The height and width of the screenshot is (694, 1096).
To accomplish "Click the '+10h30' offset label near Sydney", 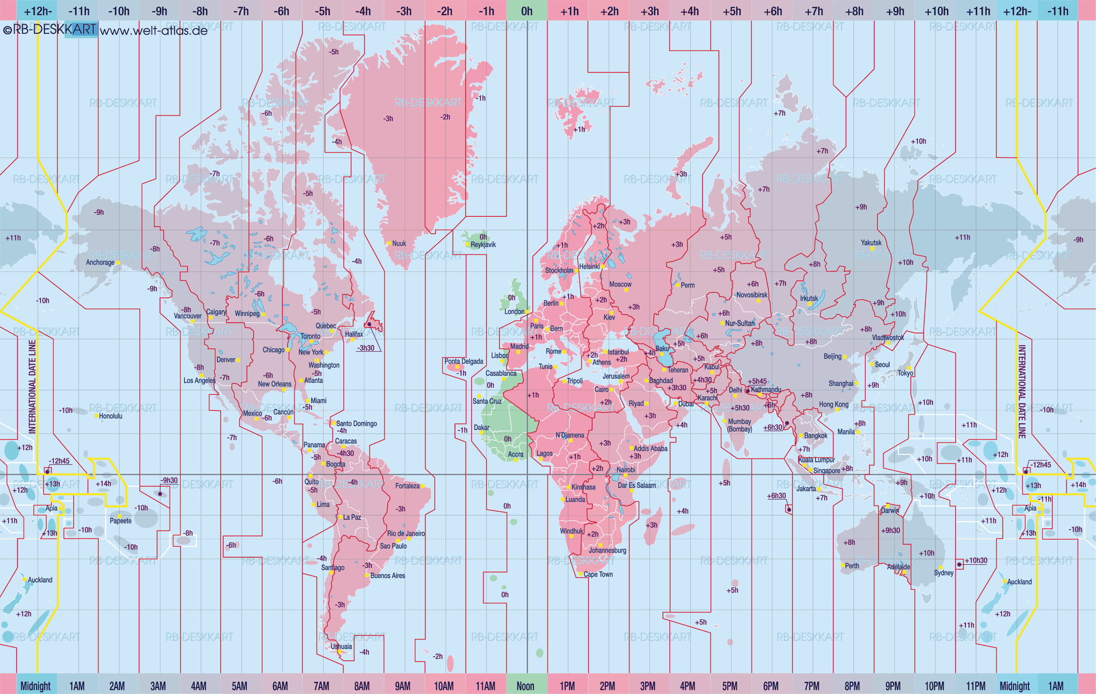I will coord(976,560).
